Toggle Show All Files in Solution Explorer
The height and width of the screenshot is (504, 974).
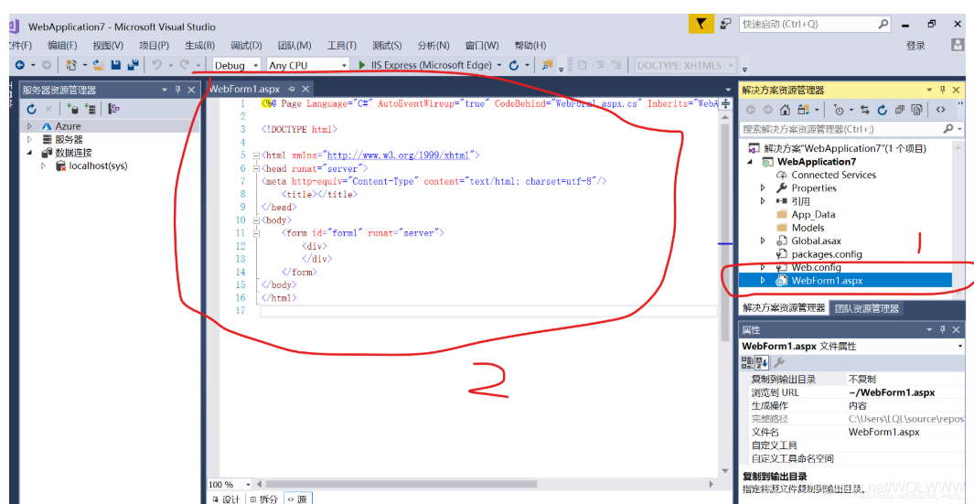[x=917, y=110]
